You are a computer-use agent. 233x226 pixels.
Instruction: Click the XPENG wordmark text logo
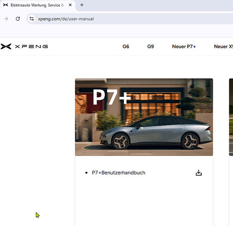31,47
